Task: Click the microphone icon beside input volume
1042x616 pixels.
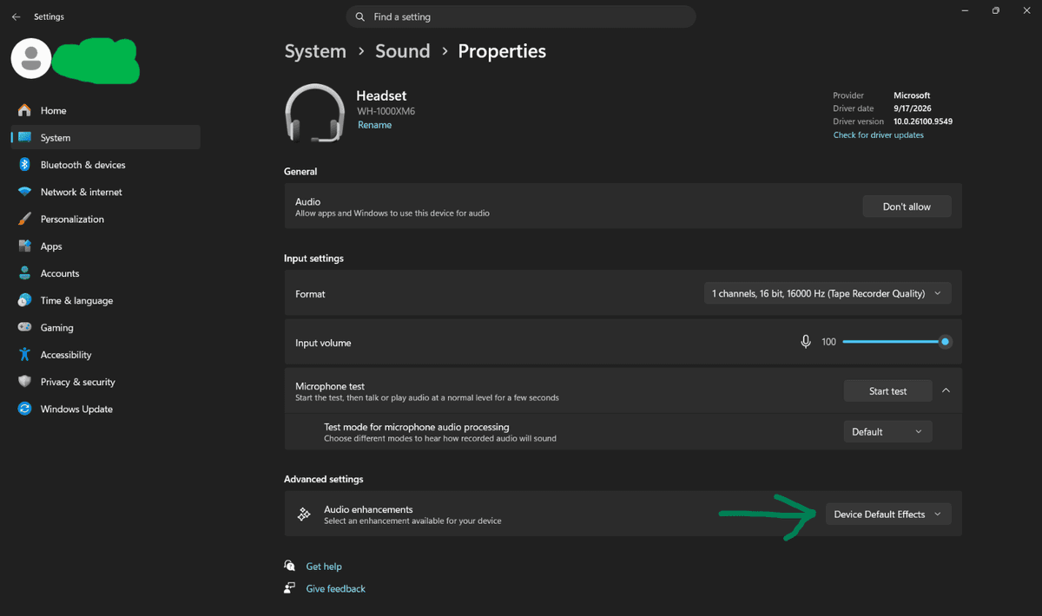Action: point(806,342)
